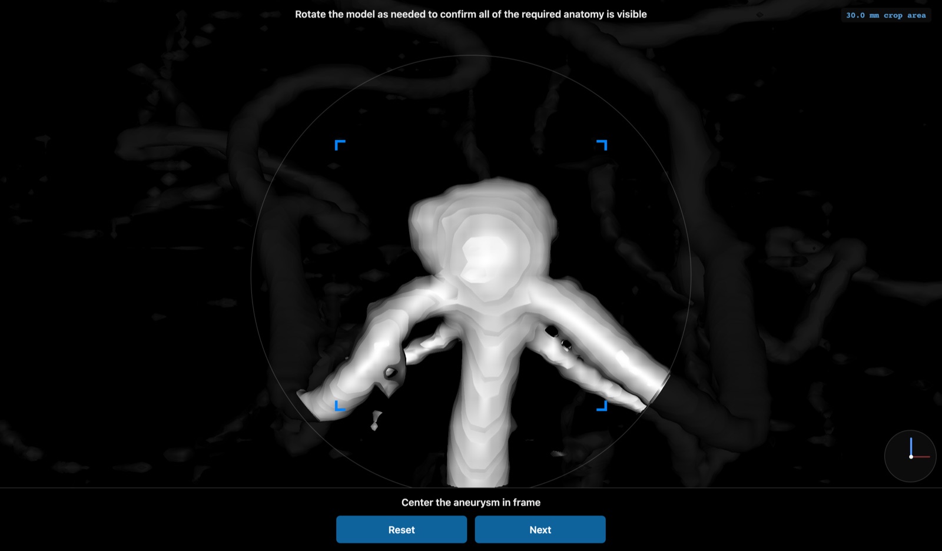This screenshot has width=942, height=551.
Task: Click the small detached fragment below left branch
Action: coord(375,420)
